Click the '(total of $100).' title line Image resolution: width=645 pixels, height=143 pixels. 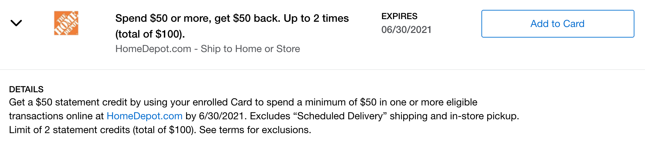[150, 34]
